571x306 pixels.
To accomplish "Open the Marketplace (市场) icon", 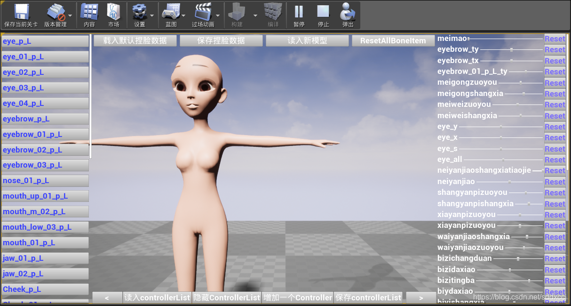I will pos(113,12).
